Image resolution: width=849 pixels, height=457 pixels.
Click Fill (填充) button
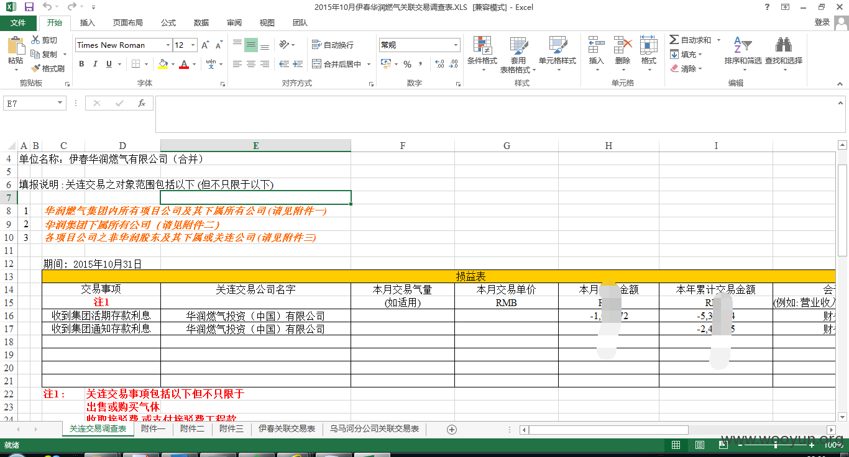(686, 55)
